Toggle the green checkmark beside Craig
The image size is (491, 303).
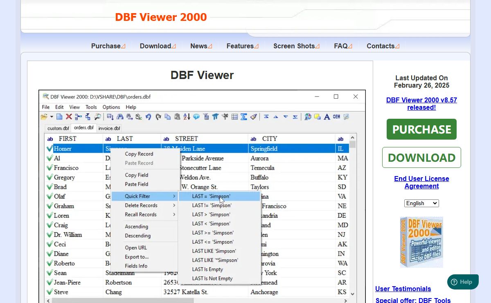pyautogui.click(x=50, y=225)
